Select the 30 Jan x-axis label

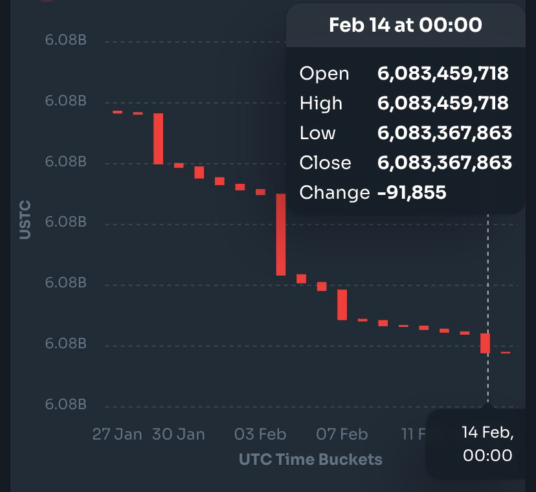pyautogui.click(x=178, y=434)
